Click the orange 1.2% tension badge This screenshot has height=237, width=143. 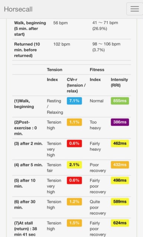tap(74, 201)
